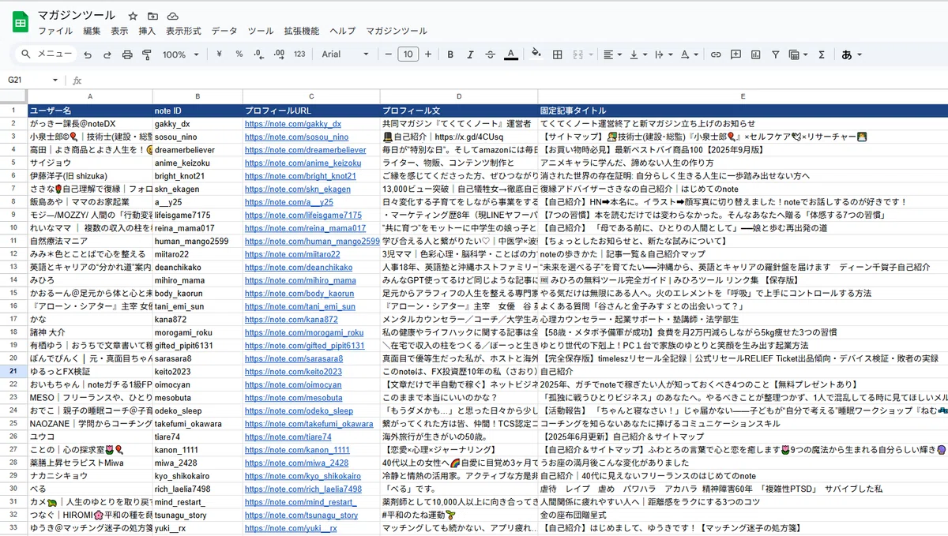Open link note.com/tsunagu_story
Viewport: 948px width, 536px height.
tap(301, 515)
